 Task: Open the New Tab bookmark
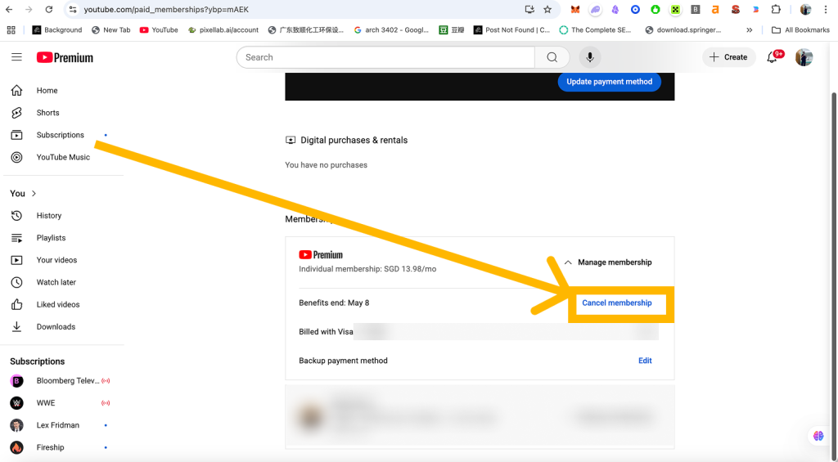click(110, 30)
